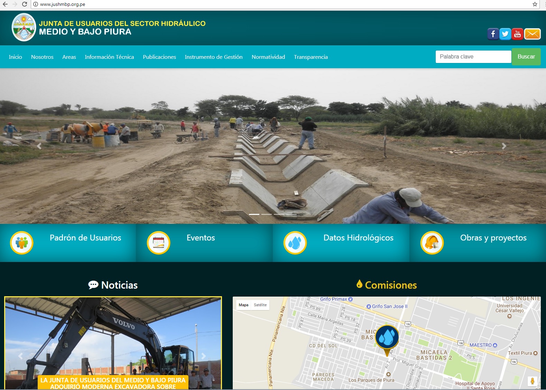Open the Nosotros navigation link
Image resolution: width=546 pixels, height=390 pixels.
pyautogui.click(x=42, y=57)
